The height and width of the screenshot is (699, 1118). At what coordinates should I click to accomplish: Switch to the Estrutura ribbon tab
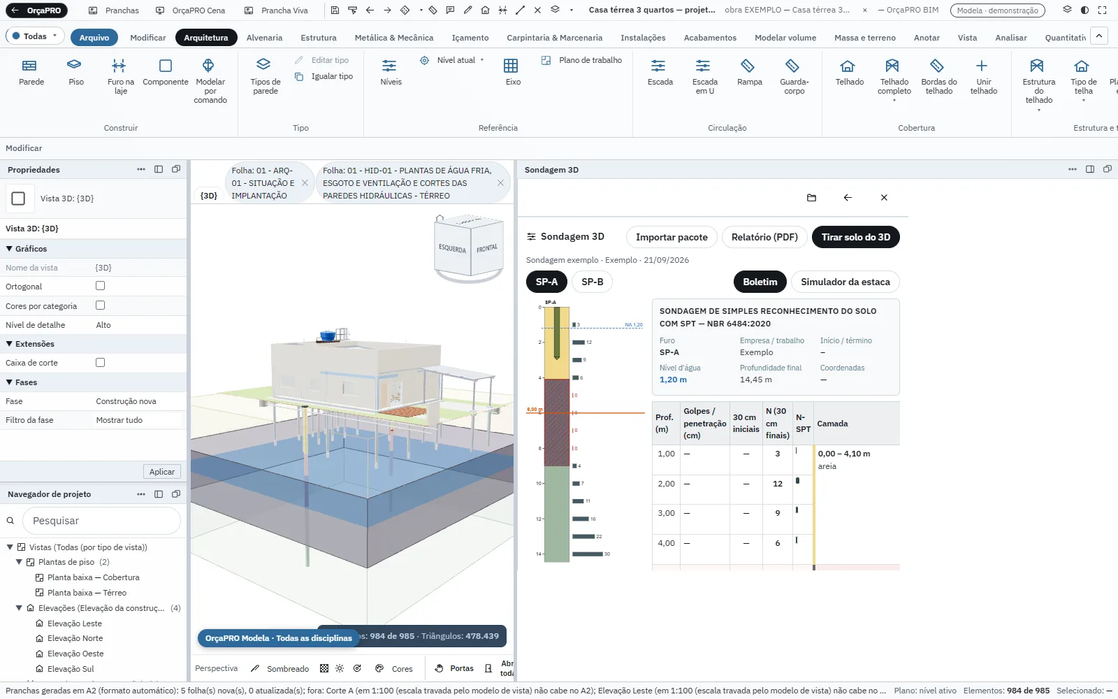pyautogui.click(x=319, y=38)
